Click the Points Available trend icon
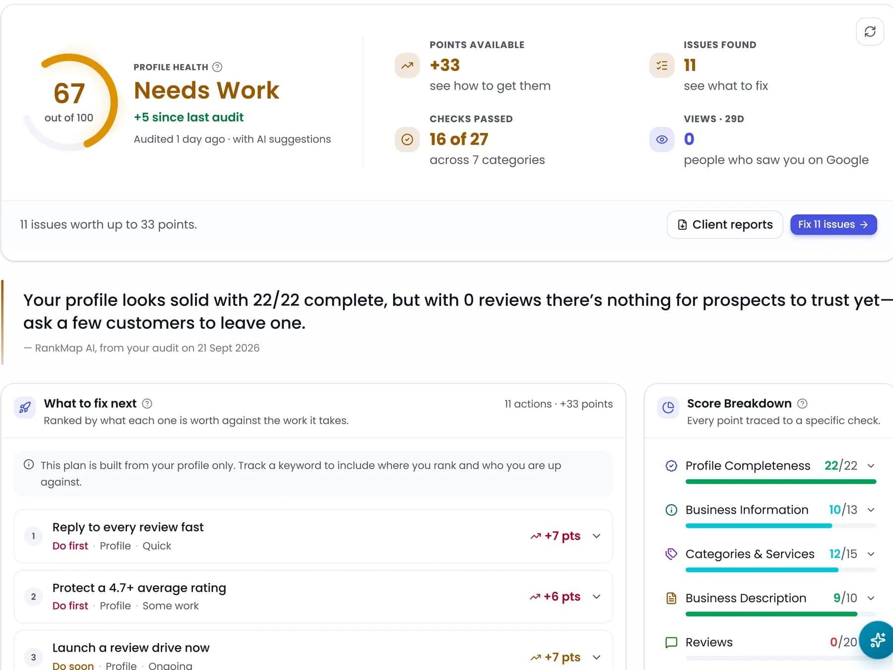The height and width of the screenshot is (670, 893). (407, 65)
